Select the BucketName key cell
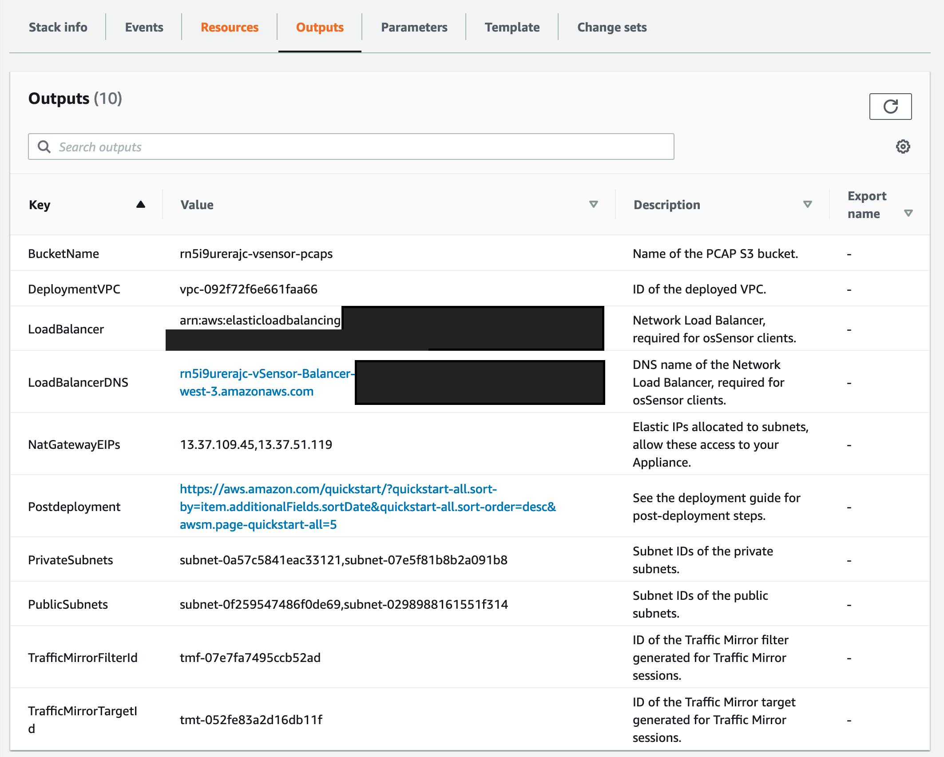This screenshot has width=944, height=757. (x=63, y=254)
